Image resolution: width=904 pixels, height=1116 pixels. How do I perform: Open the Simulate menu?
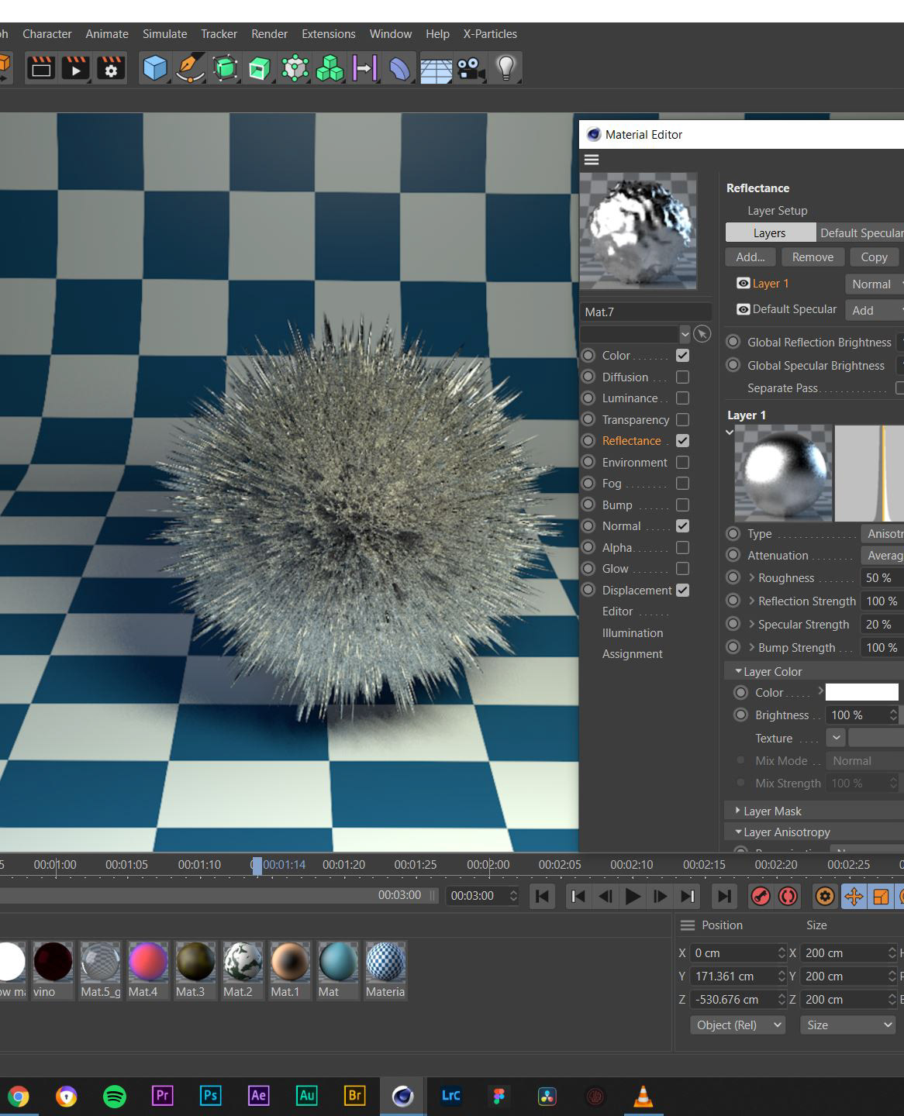pos(164,34)
